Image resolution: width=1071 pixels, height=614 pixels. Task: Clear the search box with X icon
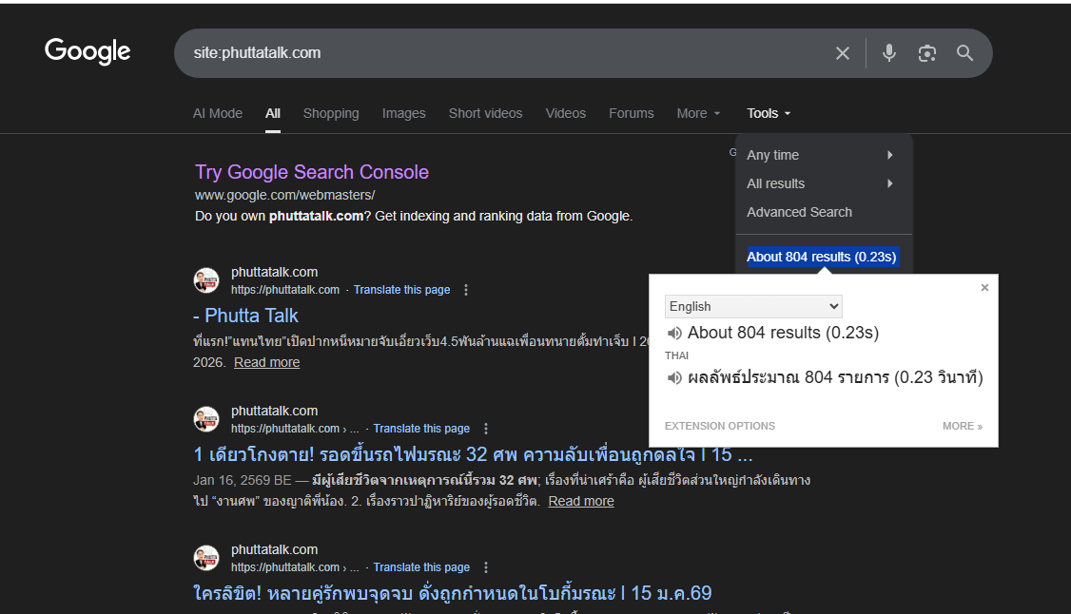pos(842,53)
